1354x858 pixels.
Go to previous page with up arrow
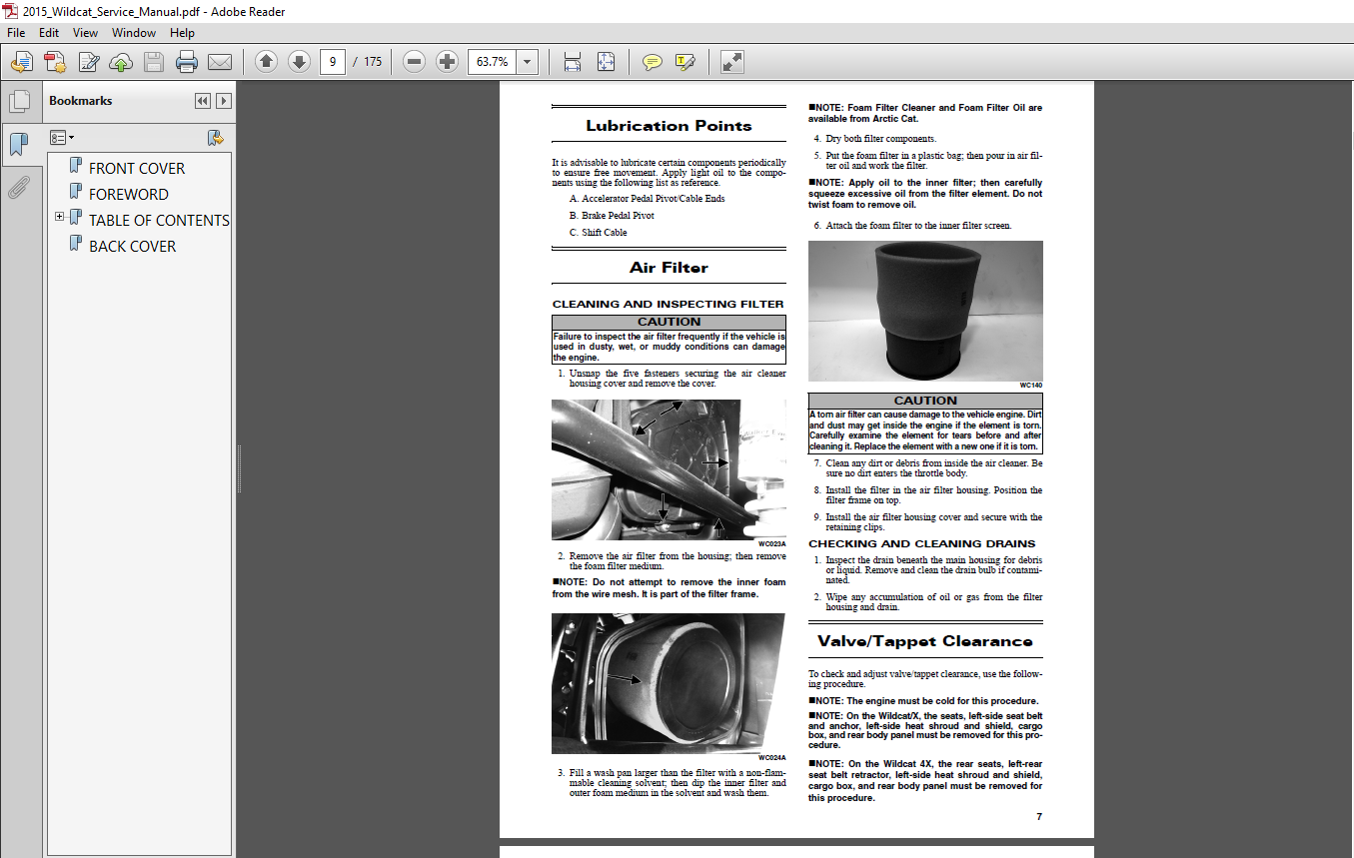[x=266, y=62]
